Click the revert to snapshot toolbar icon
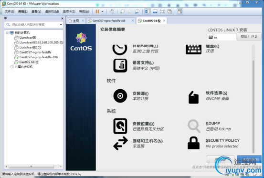 130,11
